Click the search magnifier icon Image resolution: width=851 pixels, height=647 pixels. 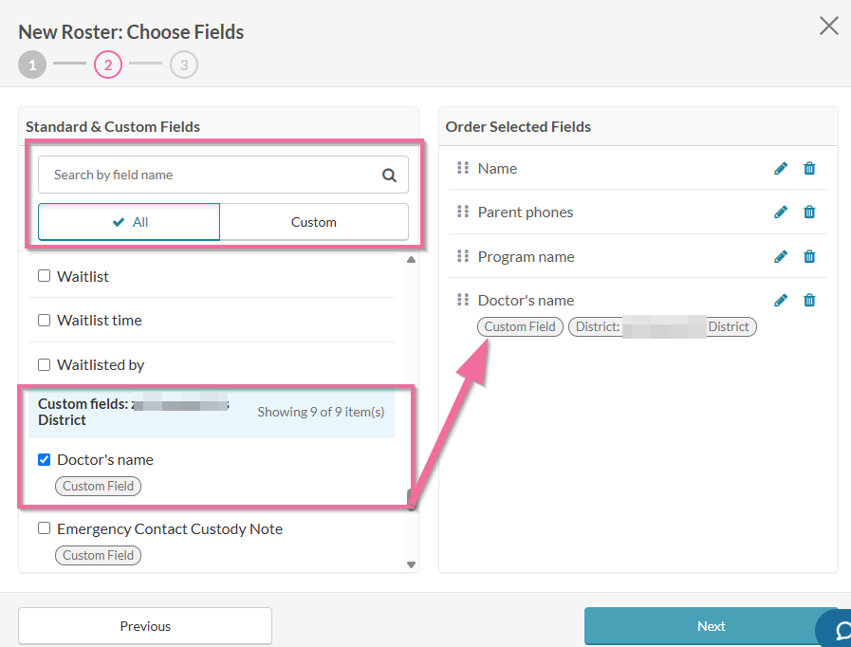pos(389,175)
